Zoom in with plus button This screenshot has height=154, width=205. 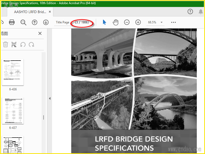click(x=138, y=22)
